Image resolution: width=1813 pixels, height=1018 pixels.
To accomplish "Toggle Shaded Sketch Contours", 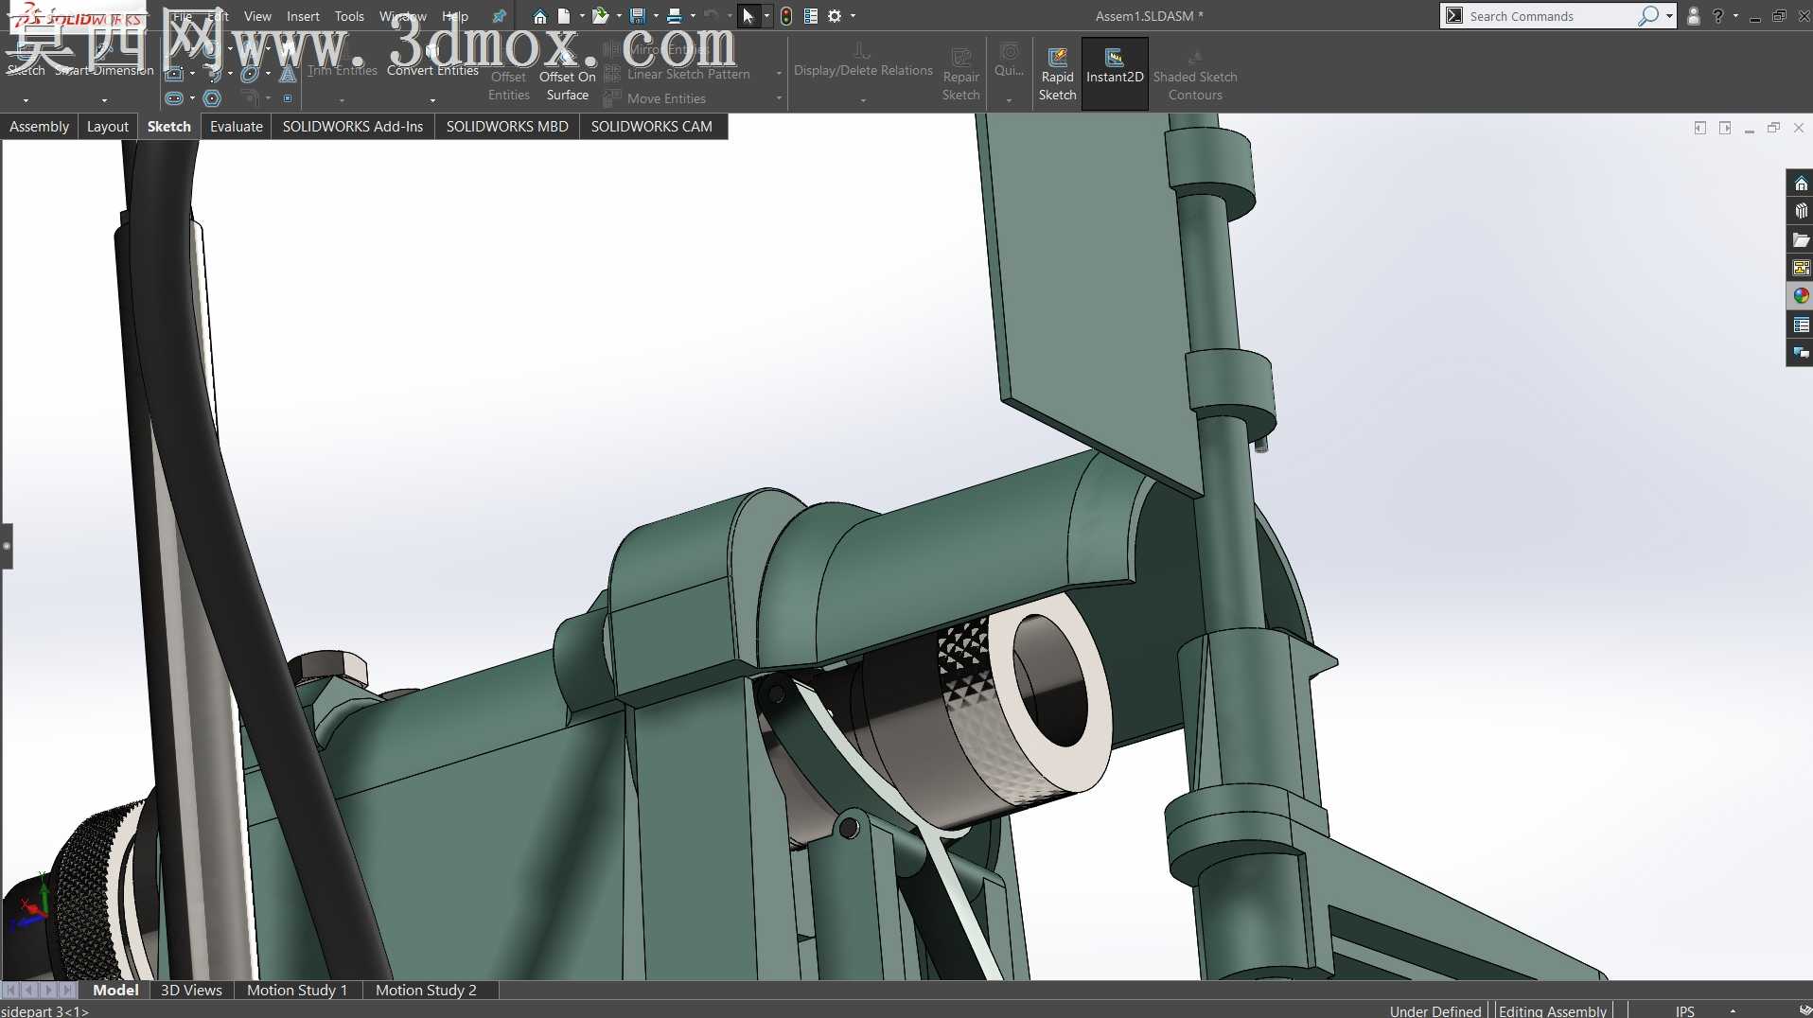I will pyautogui.click(x=1195, y=75).
